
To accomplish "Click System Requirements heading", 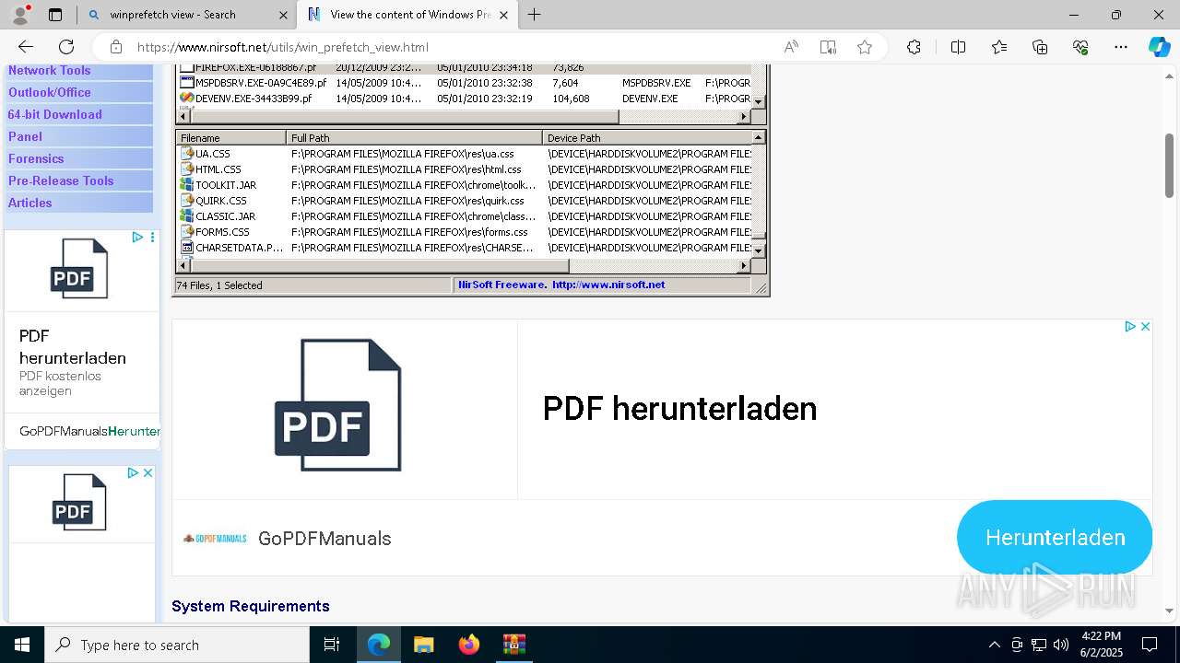I will point(251,606).
